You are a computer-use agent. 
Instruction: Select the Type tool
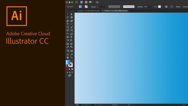tap(68, 24)
